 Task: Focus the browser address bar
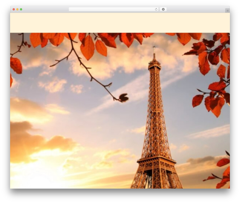coord(114,10)
